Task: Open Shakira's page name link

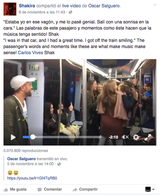Action: 27,6
